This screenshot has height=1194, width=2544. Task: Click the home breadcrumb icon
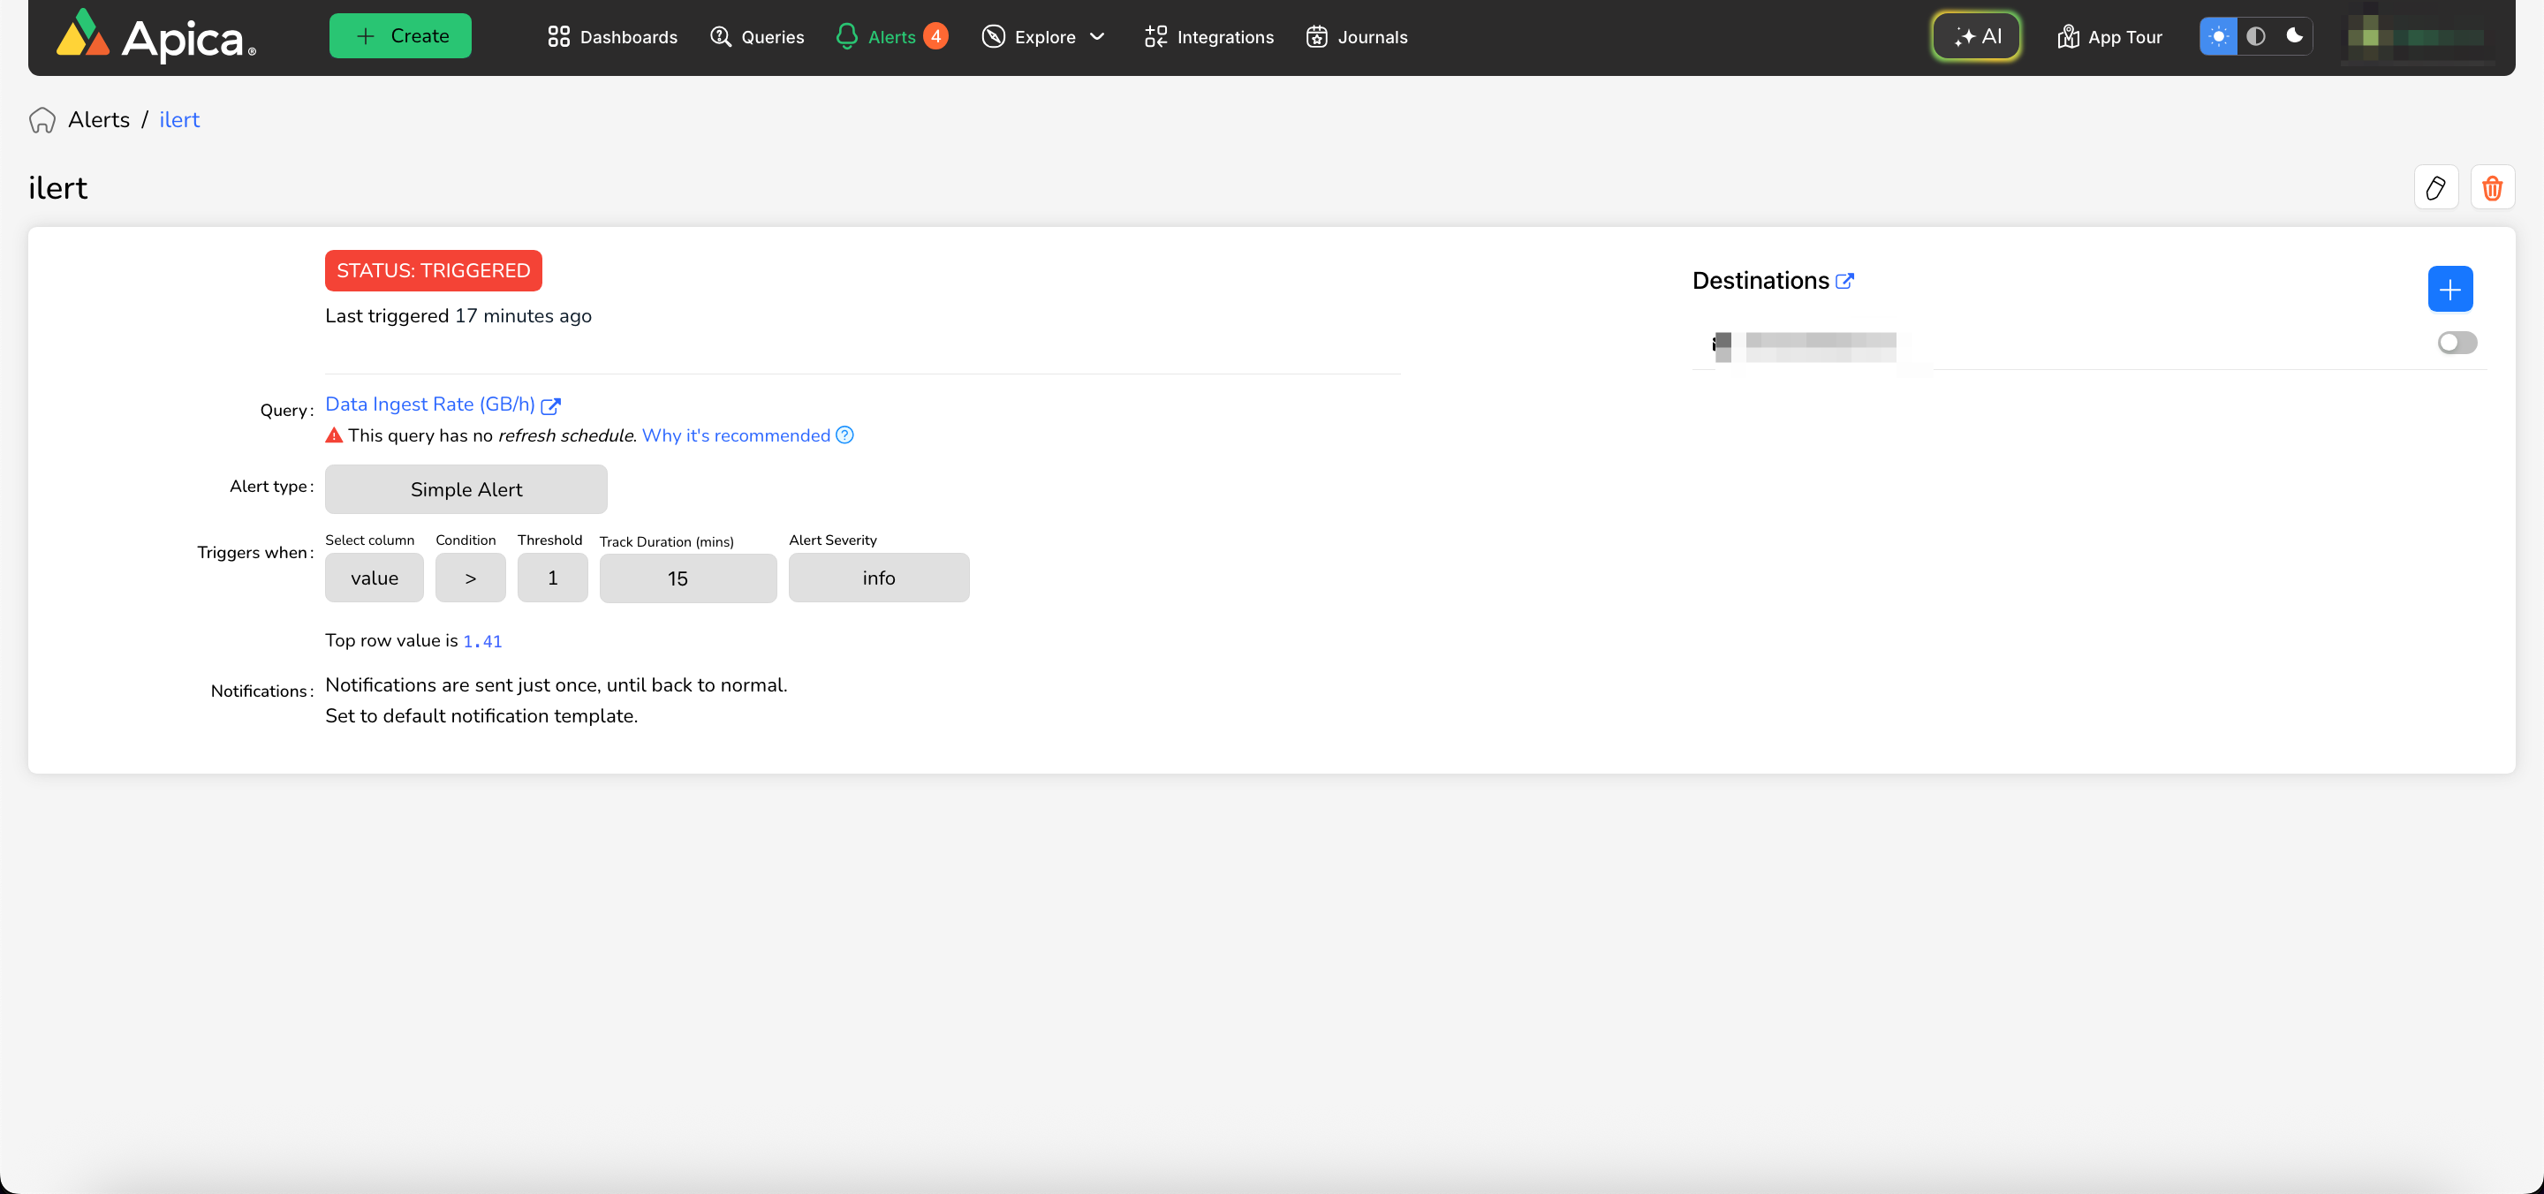pos(42,120)
